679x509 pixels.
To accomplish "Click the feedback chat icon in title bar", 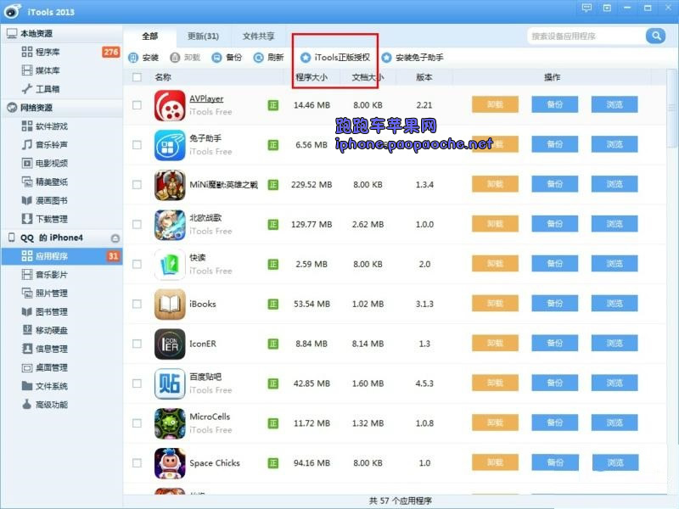I will (586, 8).
